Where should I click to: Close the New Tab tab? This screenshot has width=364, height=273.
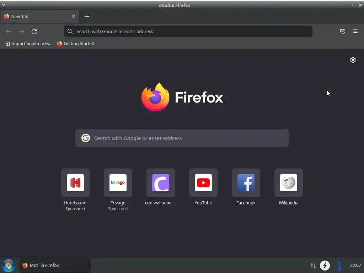(74, 16)
